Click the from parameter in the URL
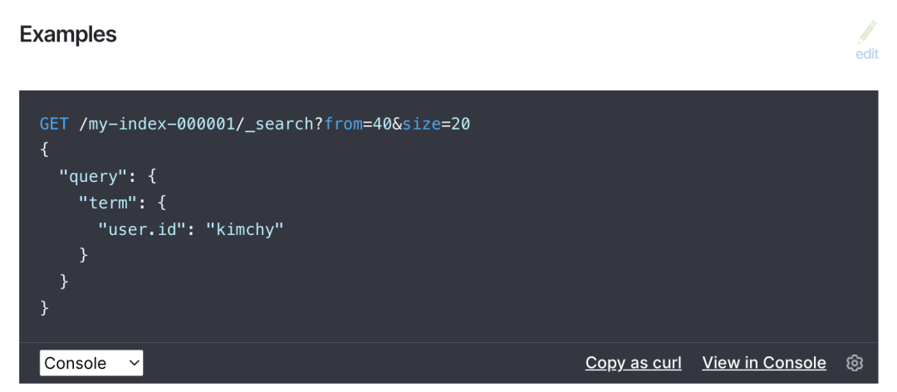897x392 pixels. point(343,124)
